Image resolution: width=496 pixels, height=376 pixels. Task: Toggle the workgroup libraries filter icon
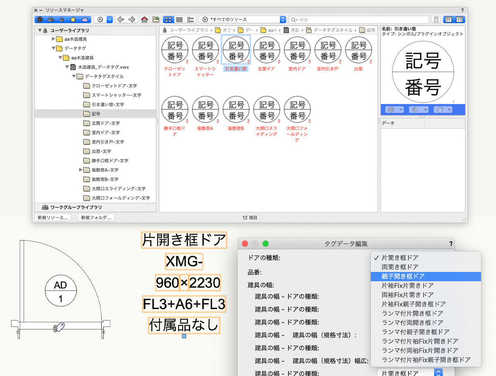tap(51, 19)
